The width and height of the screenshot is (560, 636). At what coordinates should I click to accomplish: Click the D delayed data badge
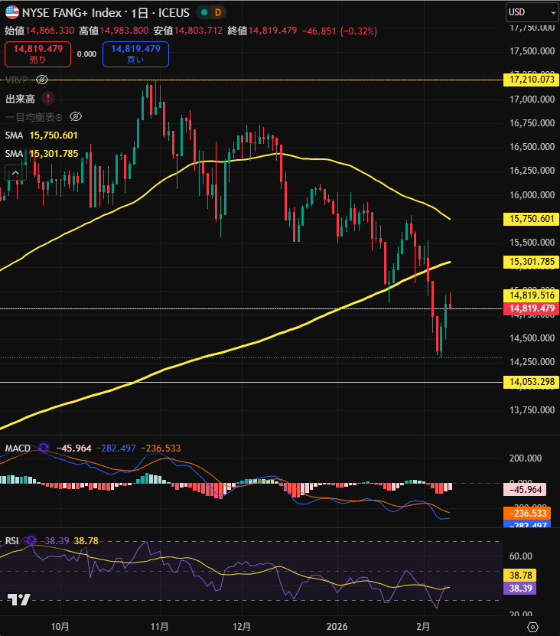coord(217,12)
